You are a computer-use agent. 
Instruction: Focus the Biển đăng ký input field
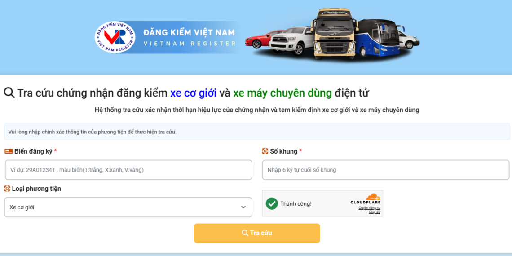pyautogui.click(x=128, y=170)
